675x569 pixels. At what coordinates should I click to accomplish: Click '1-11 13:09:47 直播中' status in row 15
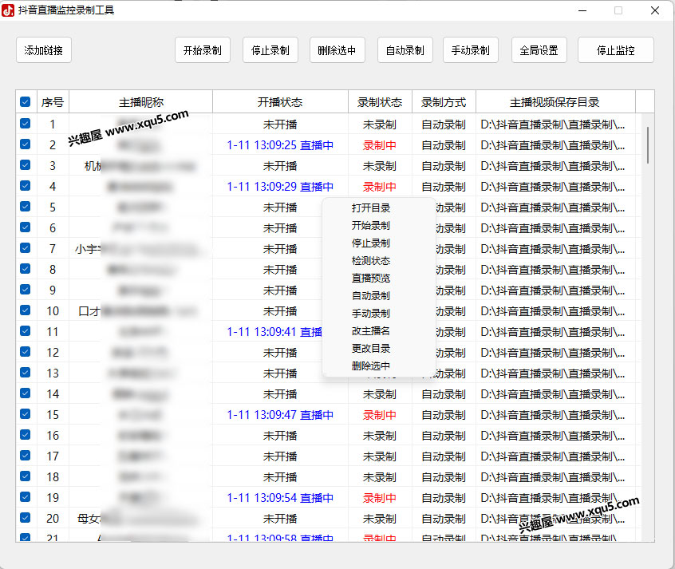(x=280, y=415)
